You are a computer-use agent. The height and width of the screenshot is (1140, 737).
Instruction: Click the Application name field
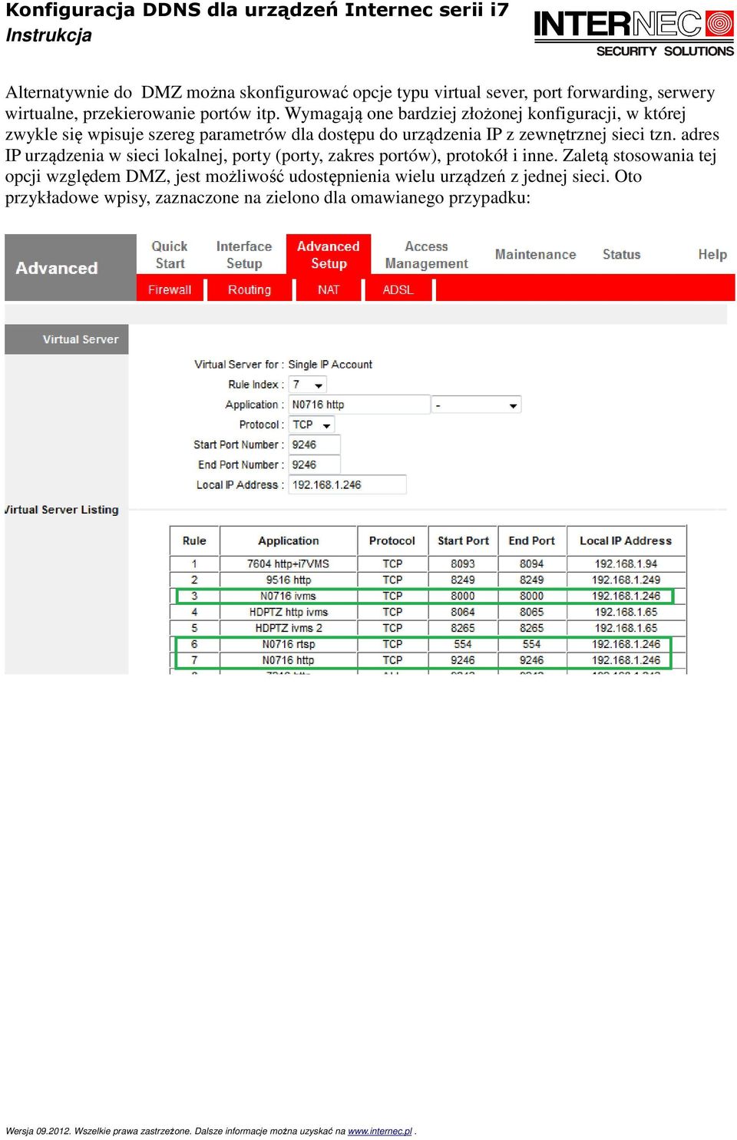click(x=359, y=405)
